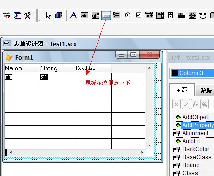
Task: Select the AutoFit method row
Action: tap(193, 141)
